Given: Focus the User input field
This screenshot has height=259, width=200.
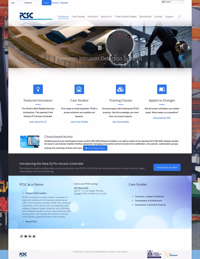Looking at the screenshot, I should pyautogui.click(x=20, y=2).
